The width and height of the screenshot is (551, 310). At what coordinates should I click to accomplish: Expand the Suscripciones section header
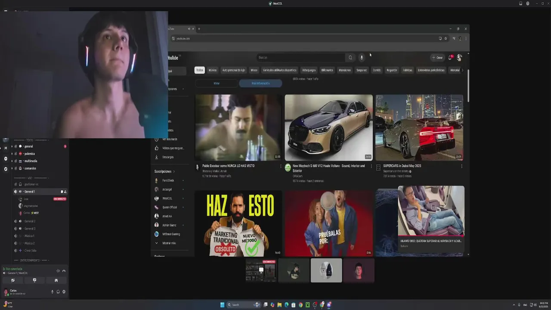[x=164, y=171]
